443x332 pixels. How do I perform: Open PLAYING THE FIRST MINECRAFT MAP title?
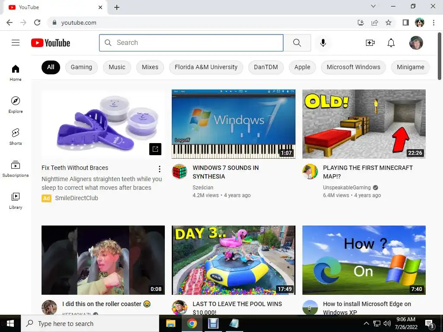coord(368,172)
